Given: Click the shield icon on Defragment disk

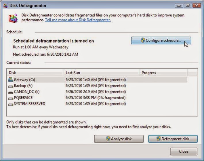Looking at the screenshot, I should [159, 139].
